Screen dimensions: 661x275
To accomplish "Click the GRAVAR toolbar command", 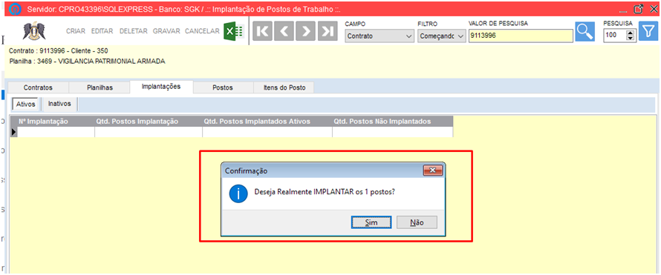I will [166, 31].
